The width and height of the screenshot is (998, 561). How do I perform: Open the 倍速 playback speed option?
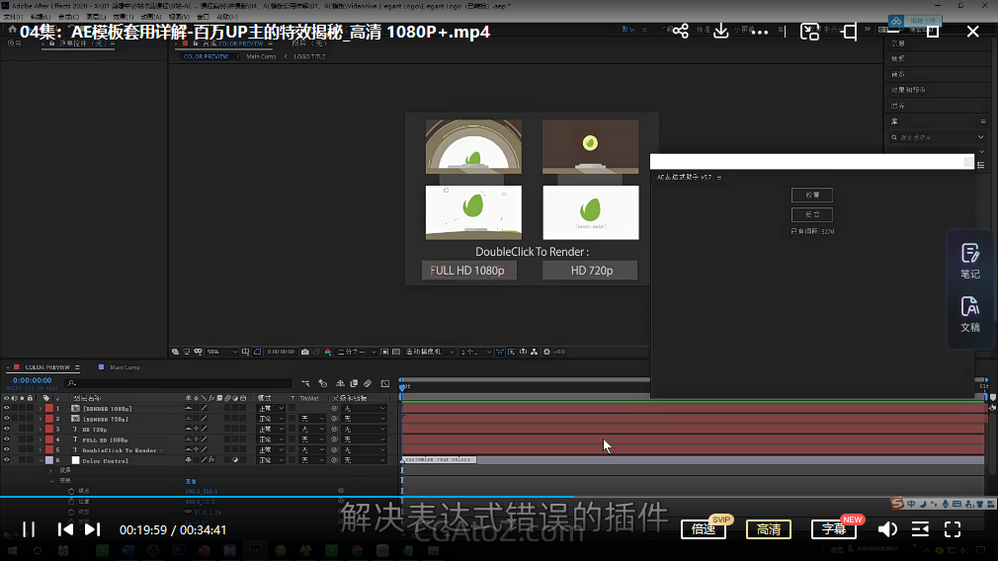coord(705,529)
